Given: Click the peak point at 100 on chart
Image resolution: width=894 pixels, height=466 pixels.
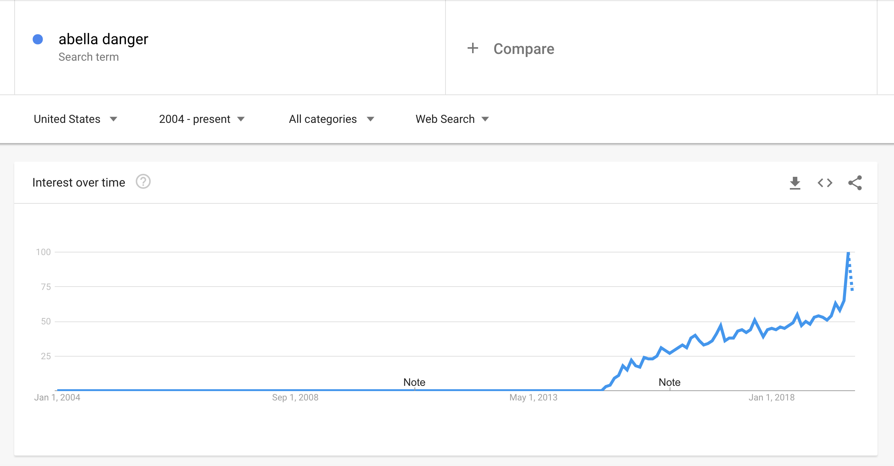Looking at the screenshot, I should pos(848,253).
